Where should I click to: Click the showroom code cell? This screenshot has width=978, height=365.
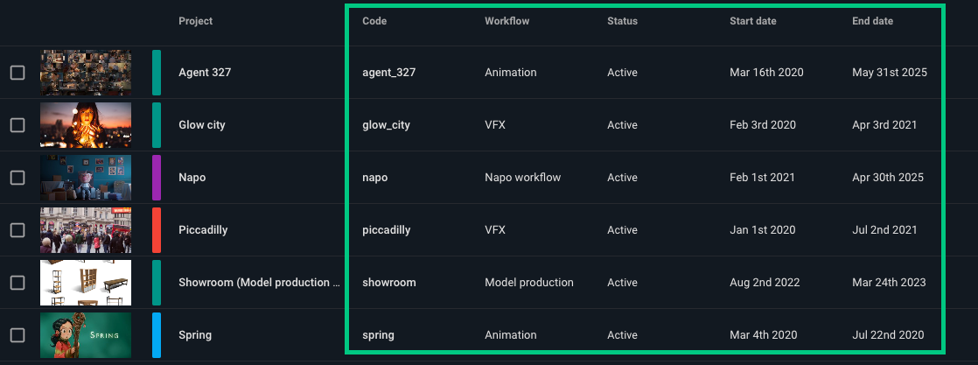point(389,283)
